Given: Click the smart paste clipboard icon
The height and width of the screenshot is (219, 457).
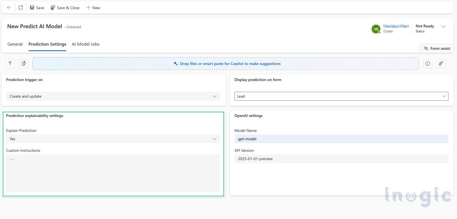Looking at the screenshot, I should (x=23, y=64).
